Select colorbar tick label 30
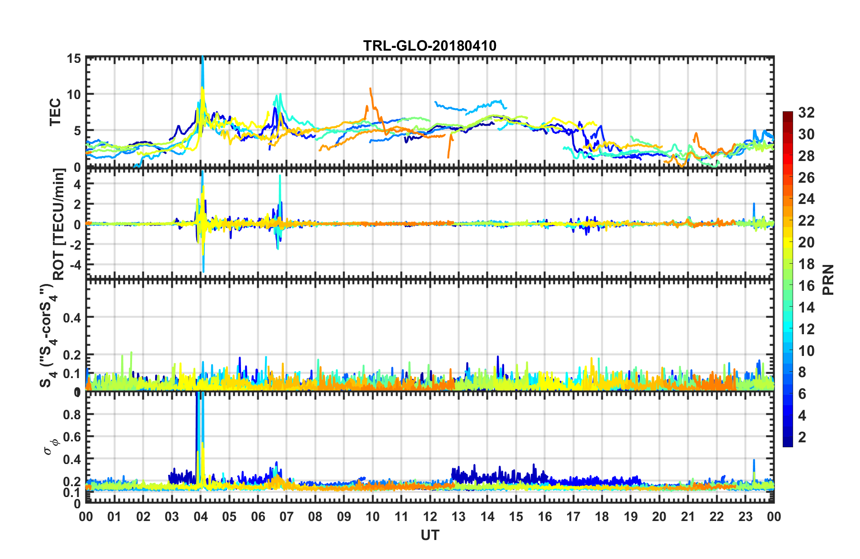 pos(806,134)
